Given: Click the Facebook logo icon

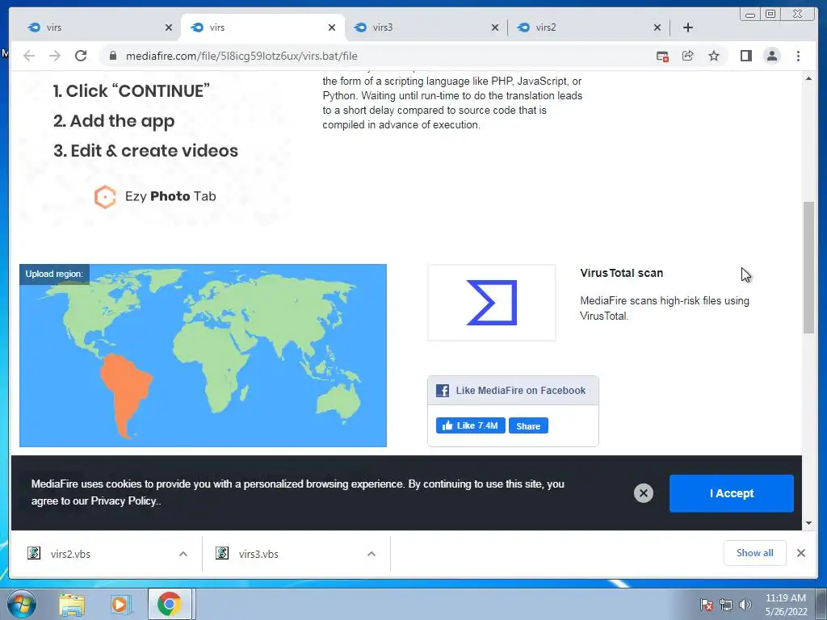Looking at the screenshot, I should click(443, 391).
